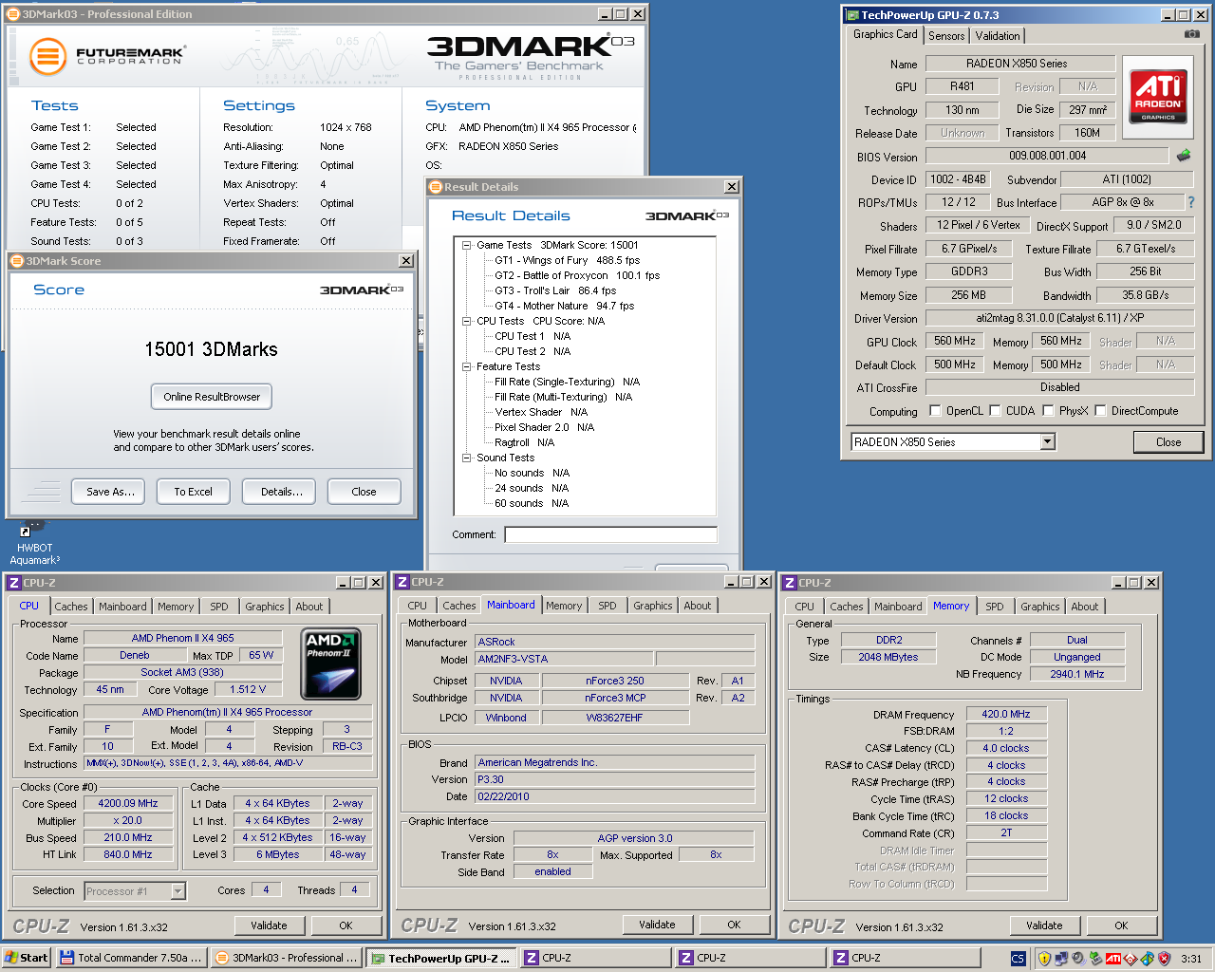
Task: Click the DRAM Frequency 420.0 MHz value
Action: click(1006, 714)
